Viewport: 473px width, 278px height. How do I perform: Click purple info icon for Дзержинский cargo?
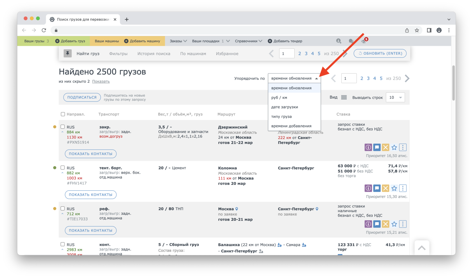coord(368,147)
